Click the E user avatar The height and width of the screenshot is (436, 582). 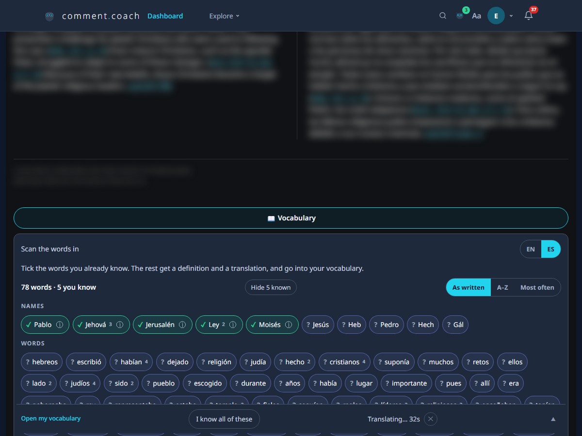(496, 16)
